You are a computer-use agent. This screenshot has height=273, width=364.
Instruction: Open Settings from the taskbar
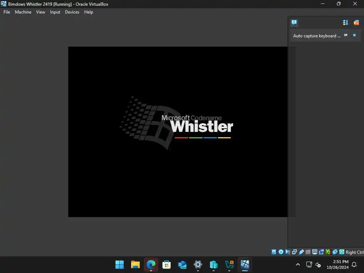[198, 264]
